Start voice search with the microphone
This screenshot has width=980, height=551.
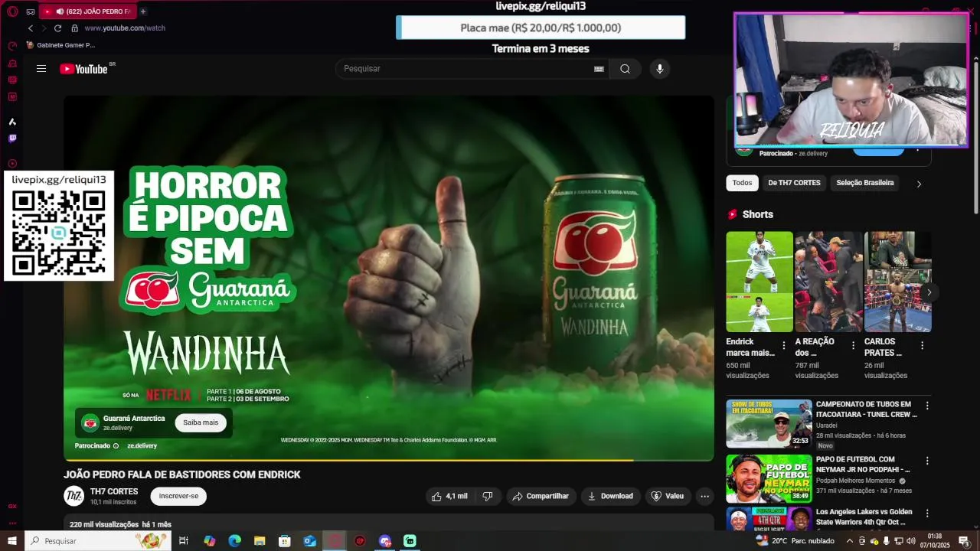tap(660, 69)
